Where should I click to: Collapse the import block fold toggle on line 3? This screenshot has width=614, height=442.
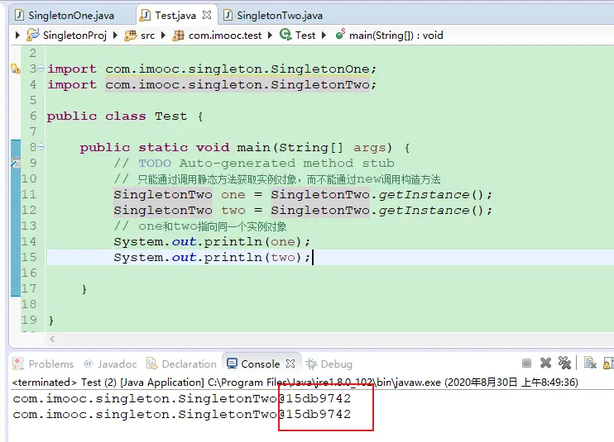(x=41, y=69)
